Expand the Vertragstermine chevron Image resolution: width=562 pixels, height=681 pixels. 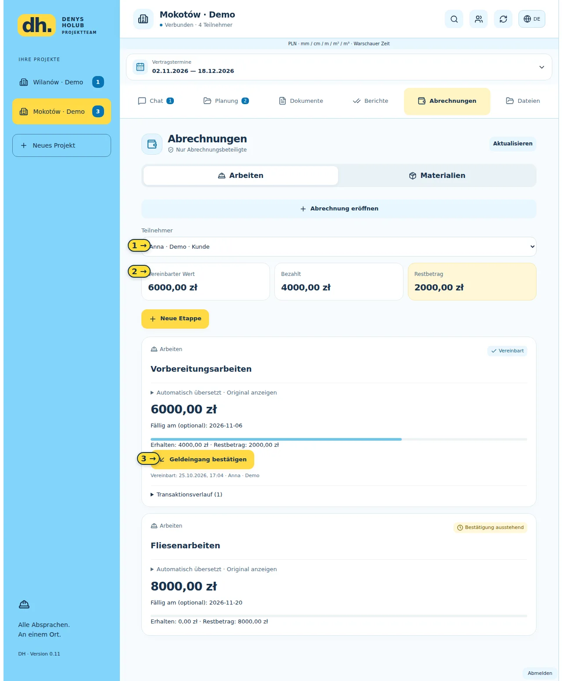[x=542, y=67]
